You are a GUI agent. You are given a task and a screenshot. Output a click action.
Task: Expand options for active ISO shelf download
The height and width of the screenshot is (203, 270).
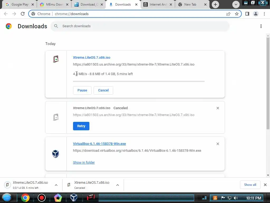[56, 185]
